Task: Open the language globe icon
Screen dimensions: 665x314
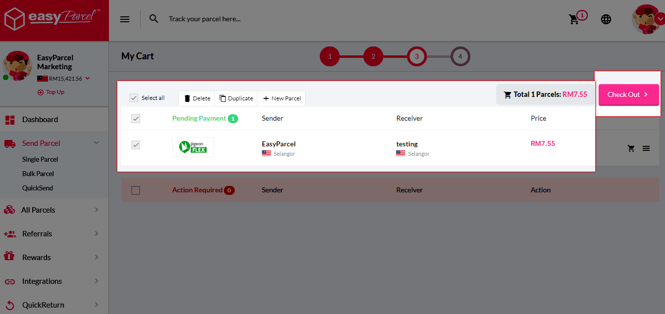Action: coord(606,19)
